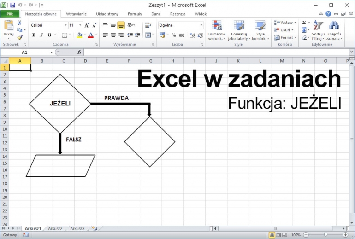This screenshot has width=355, height=239.
Task: Open the font size 11 dropdown
Action: pyautogui.click(x=80, y=25)
